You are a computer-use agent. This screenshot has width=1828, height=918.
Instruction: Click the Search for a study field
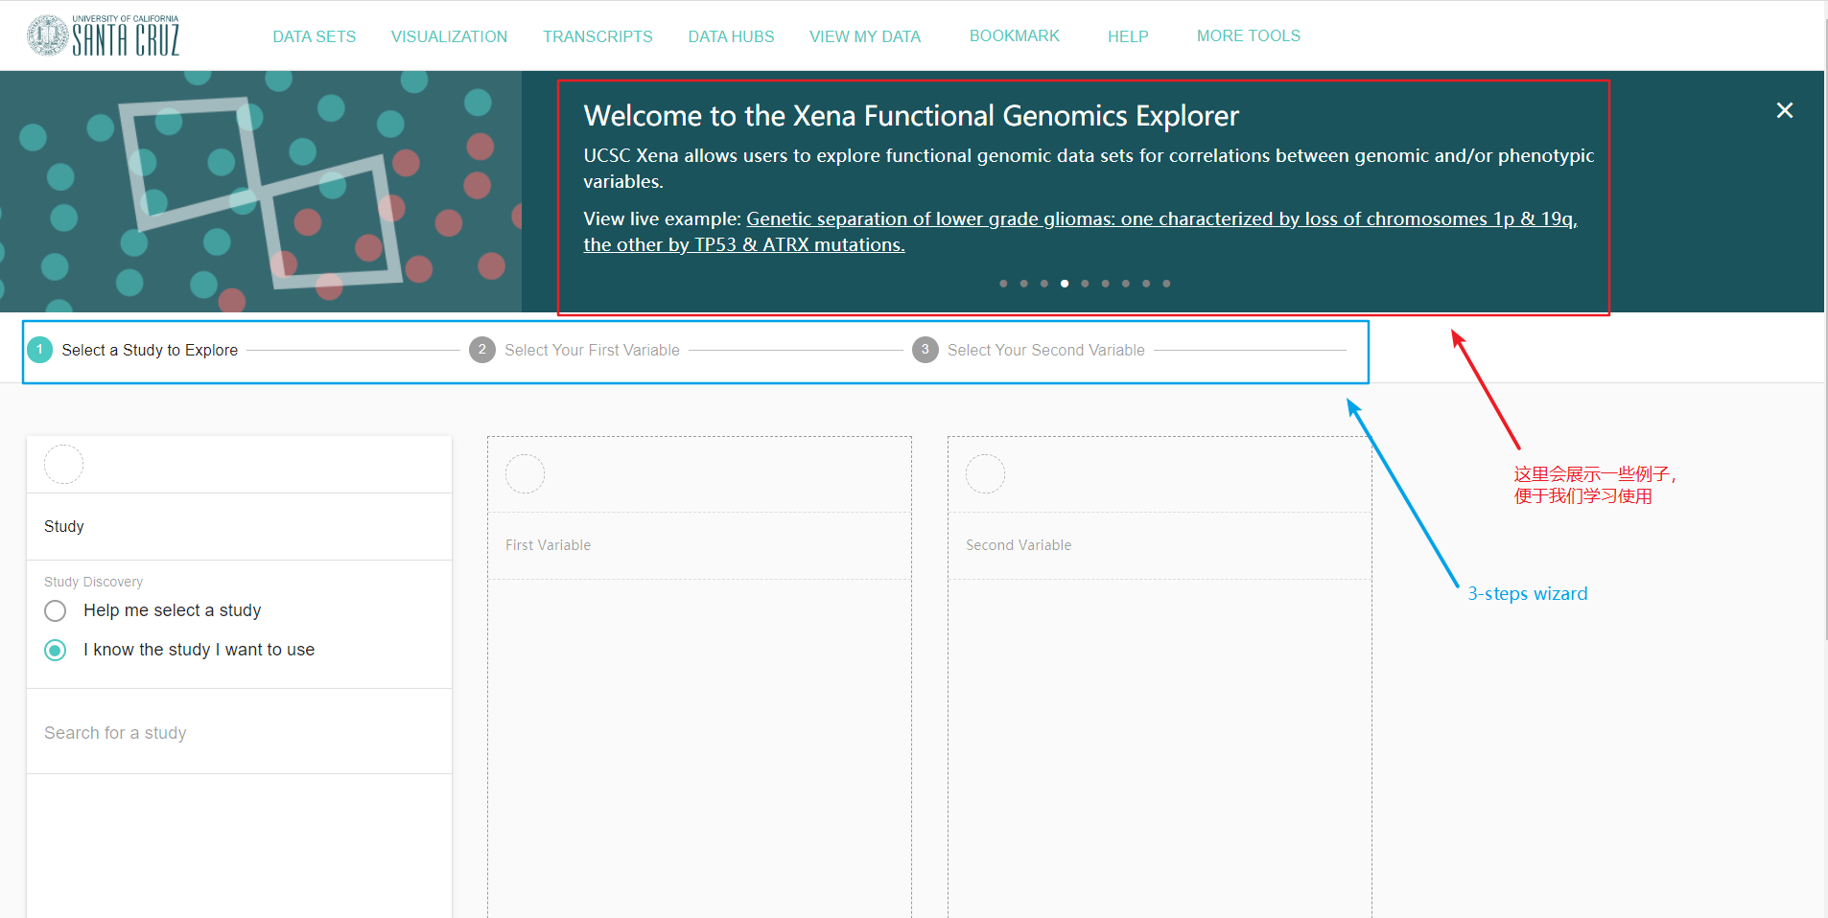(x=239, y=733)
